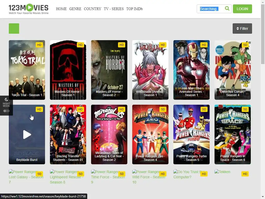Click the 123Movies logo
265x199 pixels.
(28, 9)
